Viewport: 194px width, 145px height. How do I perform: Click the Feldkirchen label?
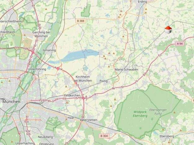coord(72,95)
